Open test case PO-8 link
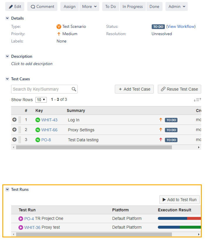Screen dimensions: 205x248 [x=46, y=140]
